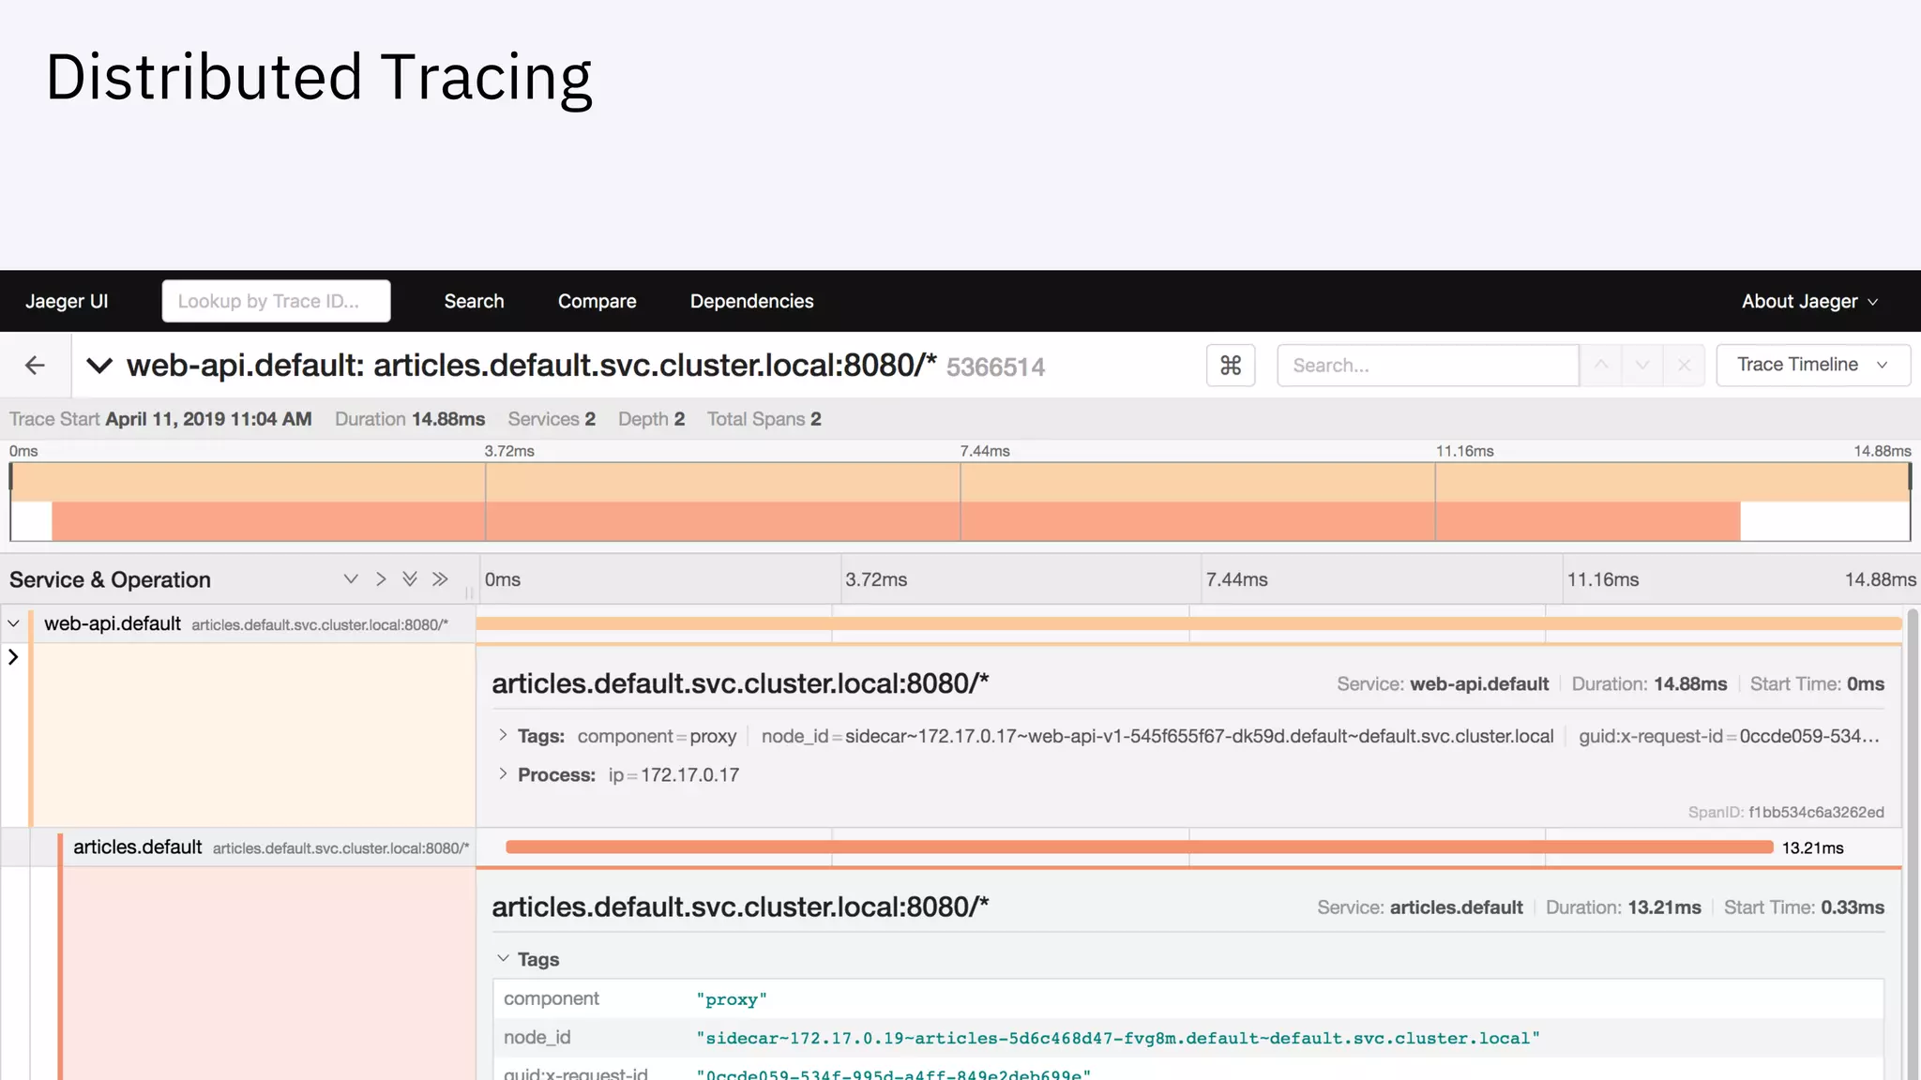Viewport: 1921px width, 1080px height.
Task: Click the column resize handle by Service & Operation
Action: point(469,592)
